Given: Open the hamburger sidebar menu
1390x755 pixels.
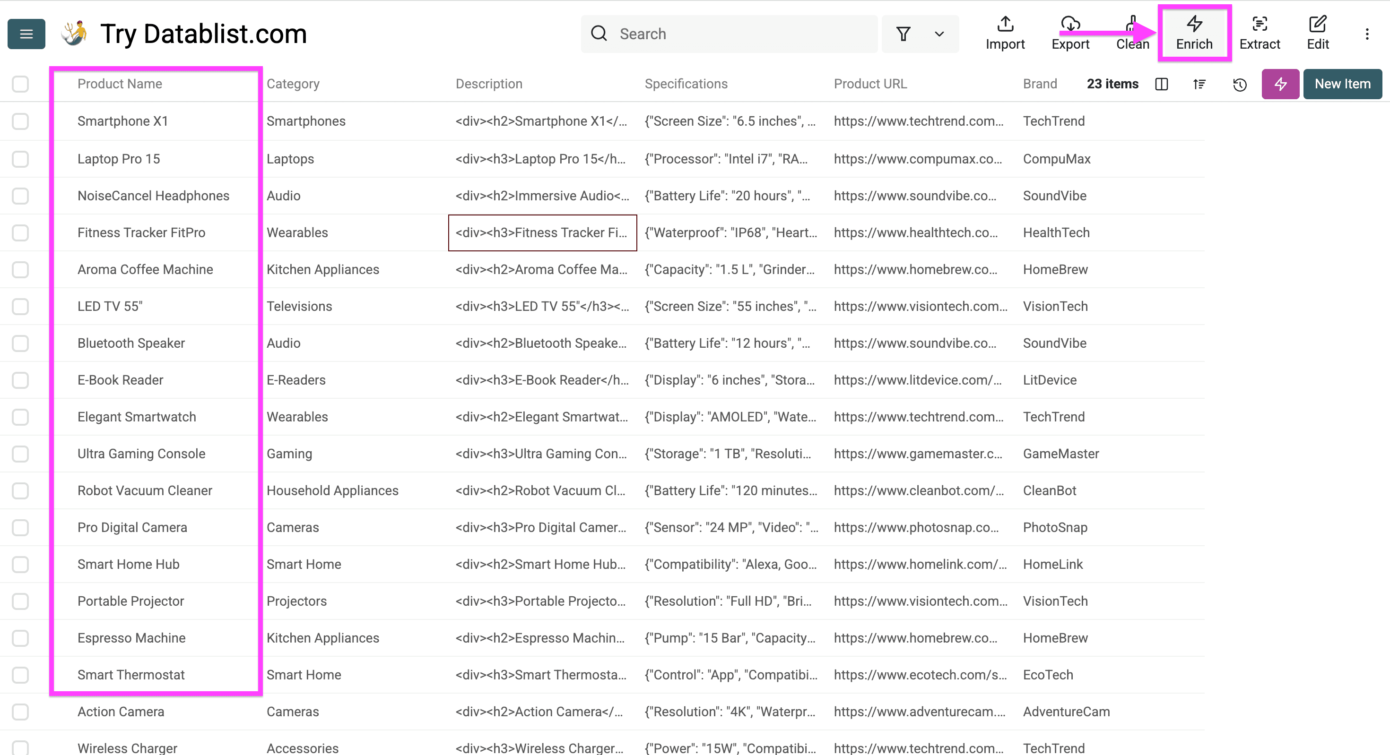Looking at the screenshot, I should 26,34.
